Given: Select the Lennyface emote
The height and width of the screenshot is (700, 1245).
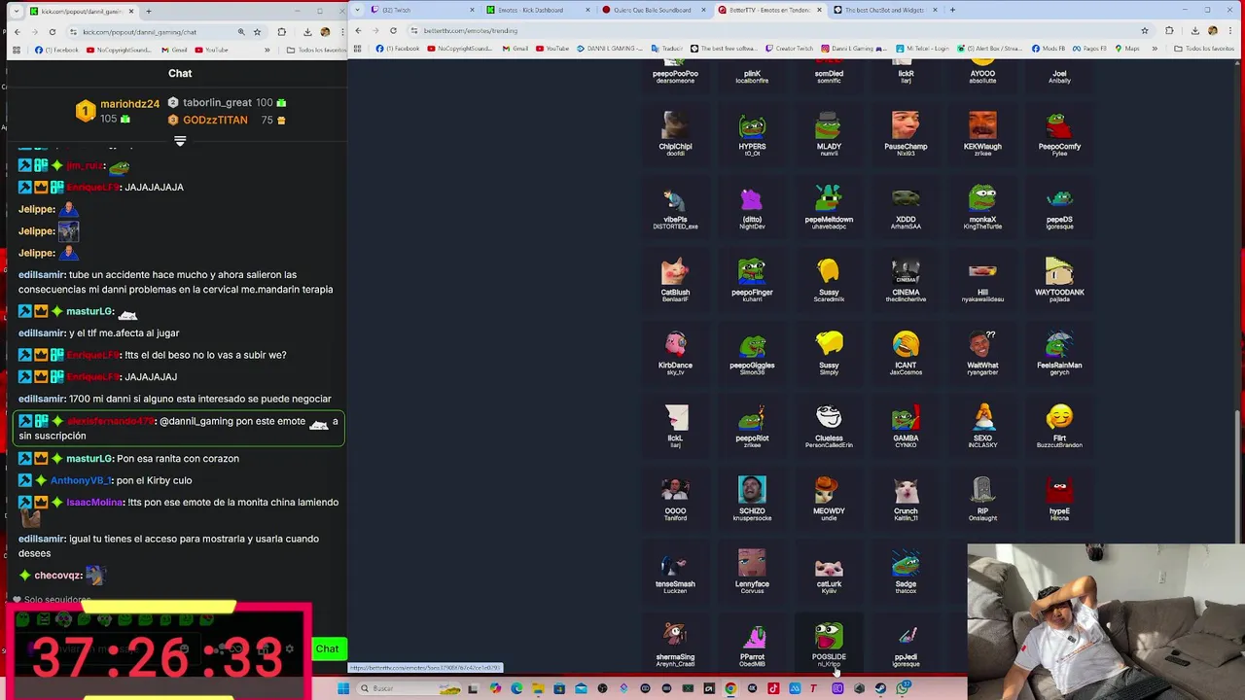Looking at the screenshot, I should (752, 572).
